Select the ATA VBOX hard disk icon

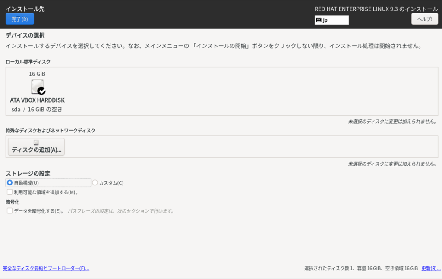[37, 87]
